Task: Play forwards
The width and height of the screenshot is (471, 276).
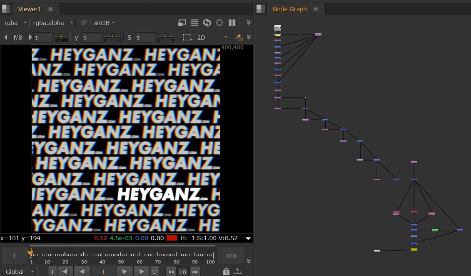Action: [125, 272]
